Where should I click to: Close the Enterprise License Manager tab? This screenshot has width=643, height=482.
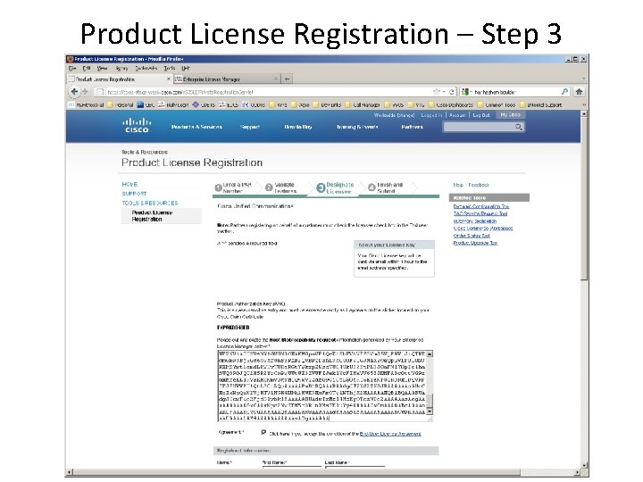tap(276, 79)
